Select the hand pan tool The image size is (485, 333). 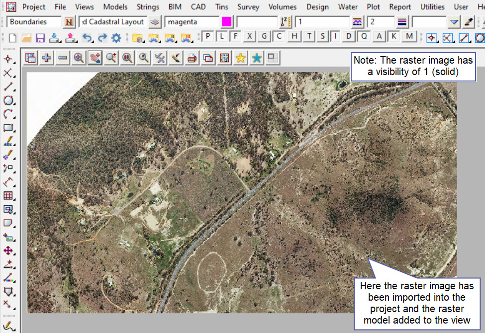point(95,58)
